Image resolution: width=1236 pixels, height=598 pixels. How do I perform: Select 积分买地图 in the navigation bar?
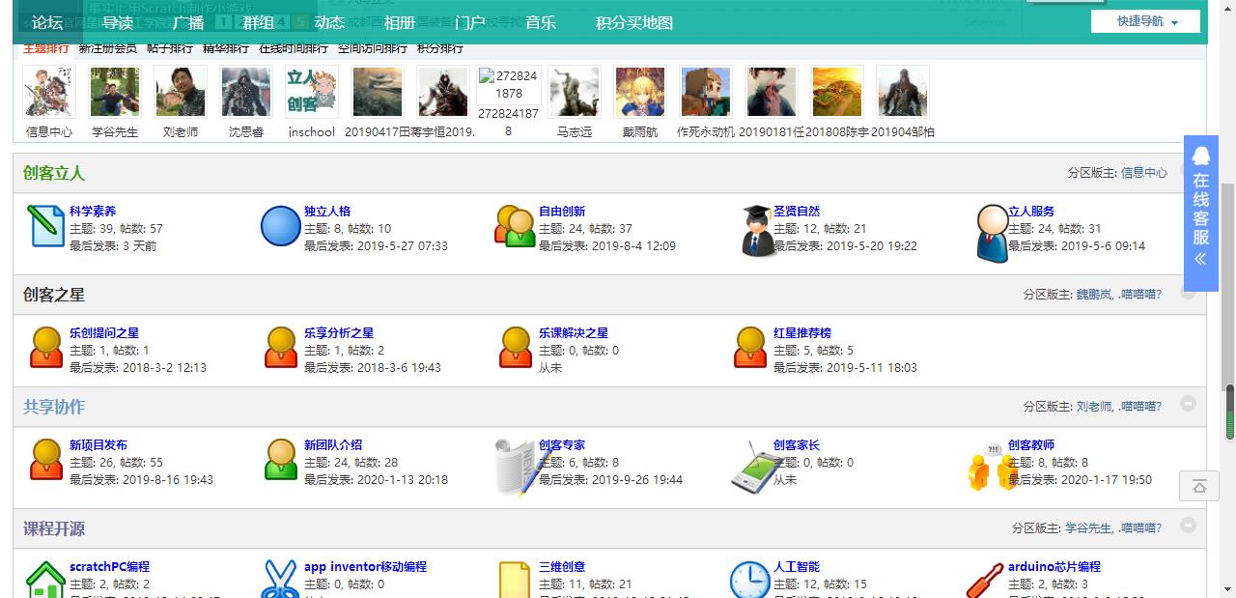click(634, 22)
